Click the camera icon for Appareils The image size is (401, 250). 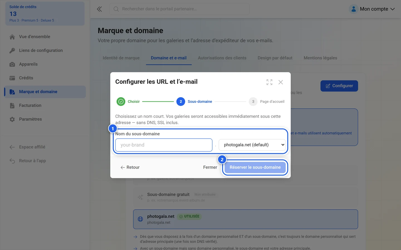coord(12,64)
